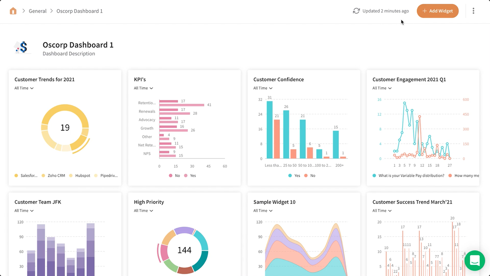This screenshot has width=490, height=276.
Task: Click the Oscorp dashboard dollar logo
Action: [x=23, y=48]
